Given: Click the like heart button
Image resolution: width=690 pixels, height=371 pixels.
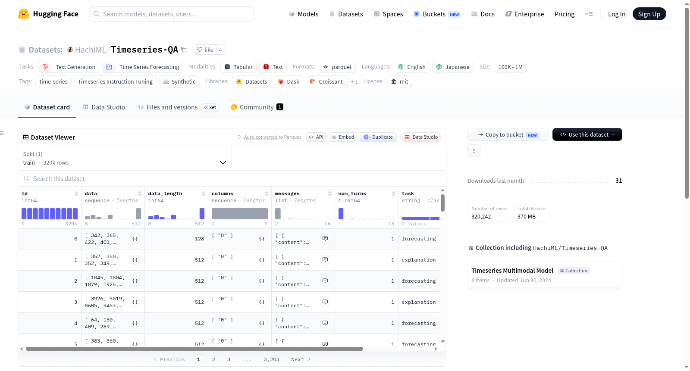Looking at the screenshot, I should point(205,50).
